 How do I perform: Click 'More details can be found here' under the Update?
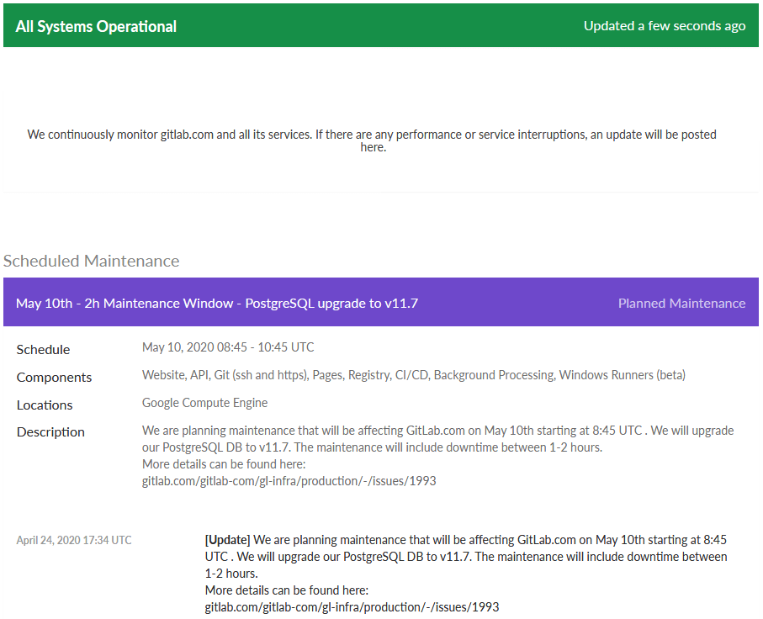coord(286,590)
